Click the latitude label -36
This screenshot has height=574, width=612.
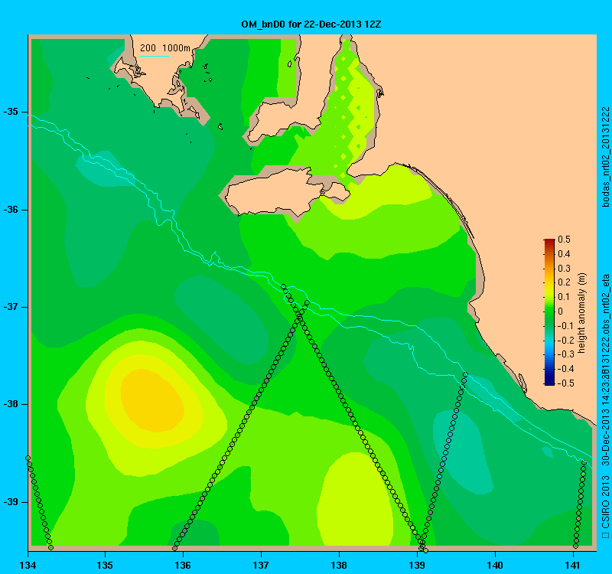(x=11, y=210)
